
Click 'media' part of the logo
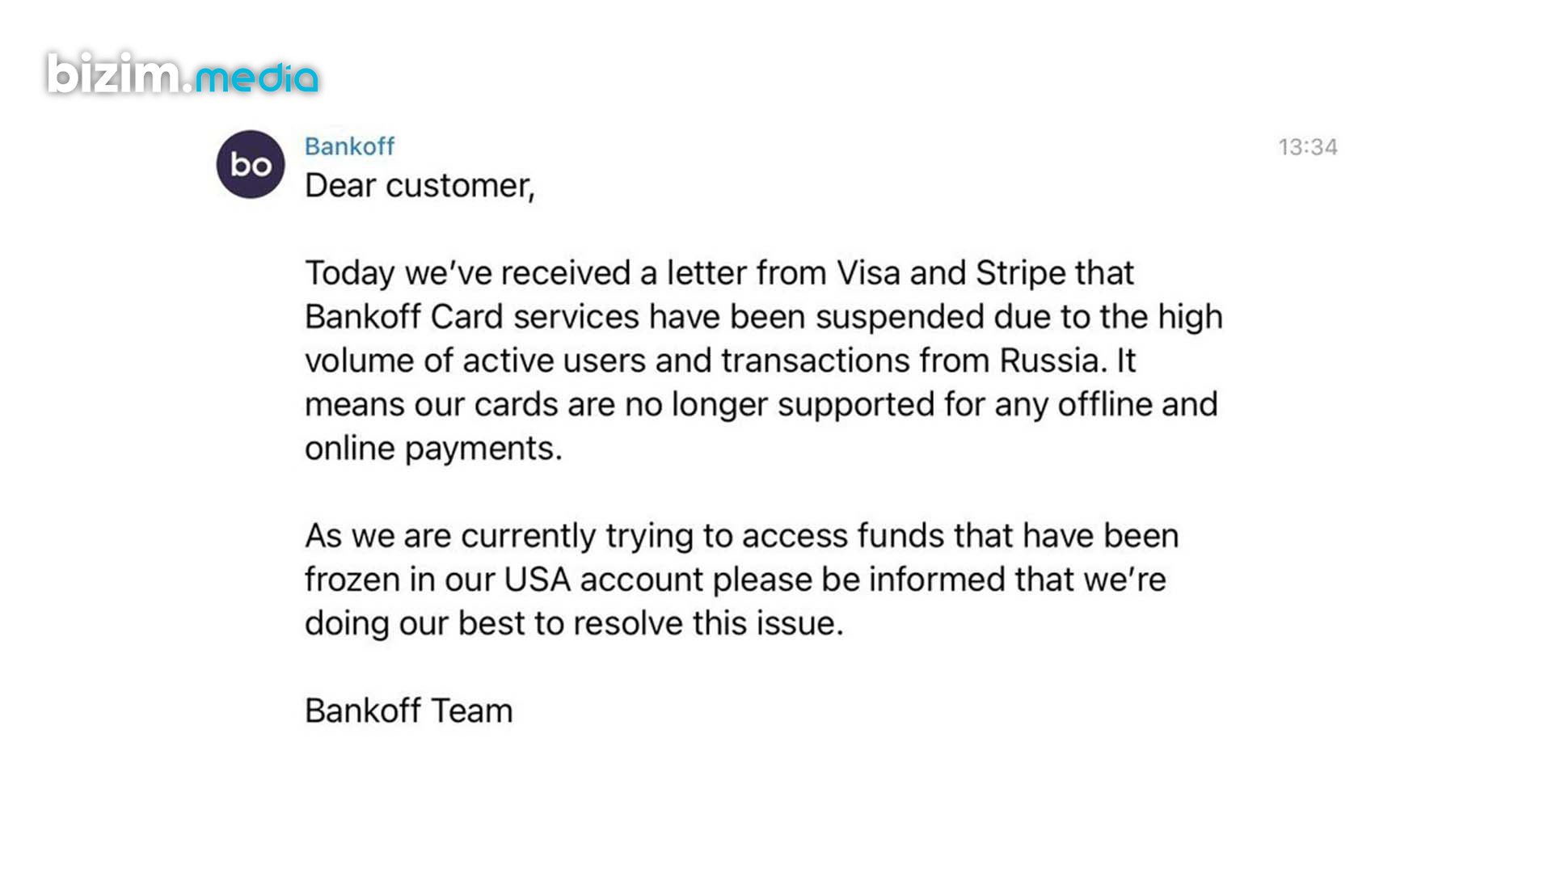tap(257, 78)
